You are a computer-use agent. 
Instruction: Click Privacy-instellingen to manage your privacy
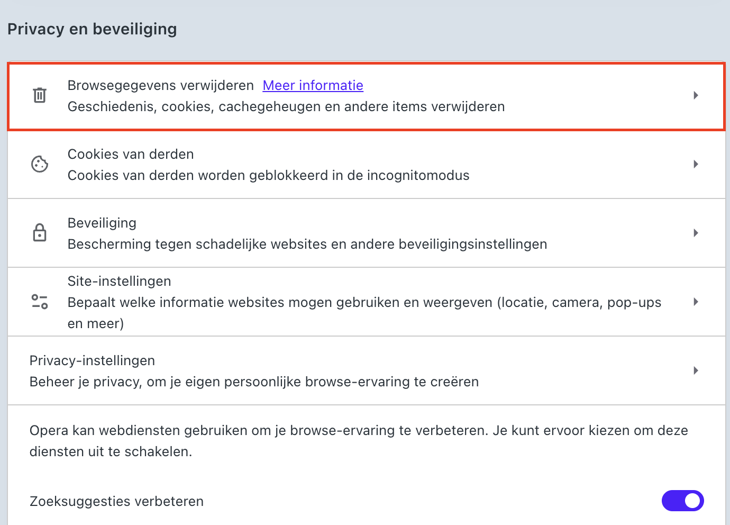93,360
